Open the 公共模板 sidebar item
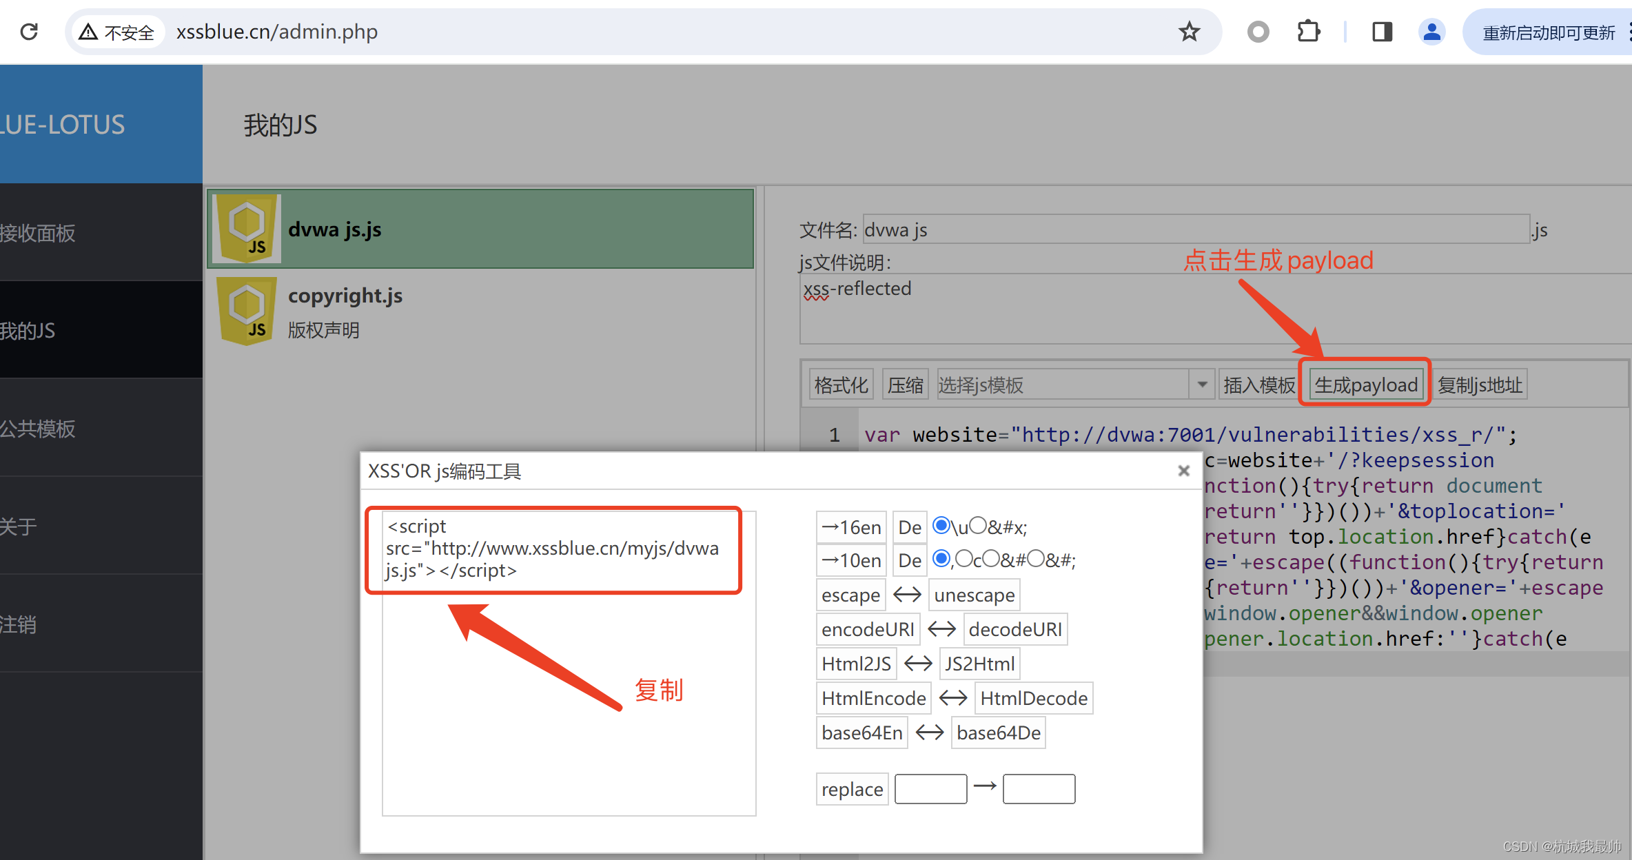This screenshot has height=860, width=1632. 101,429
